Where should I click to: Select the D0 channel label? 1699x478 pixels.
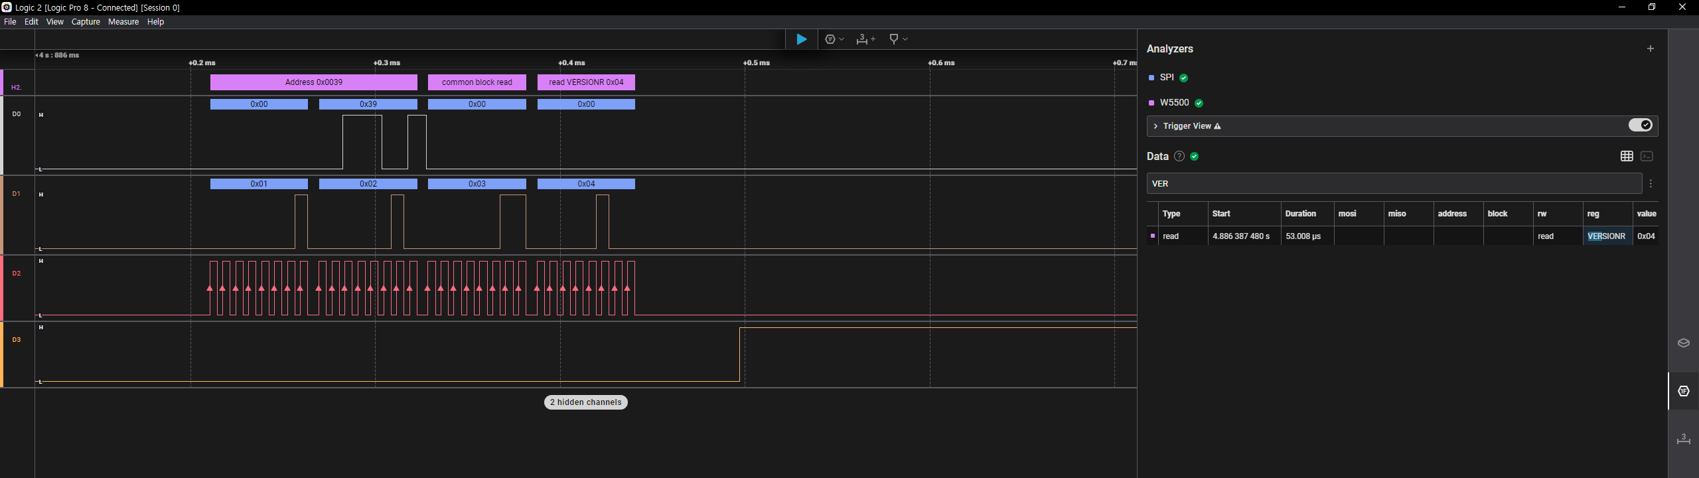[x=17, y=114]
